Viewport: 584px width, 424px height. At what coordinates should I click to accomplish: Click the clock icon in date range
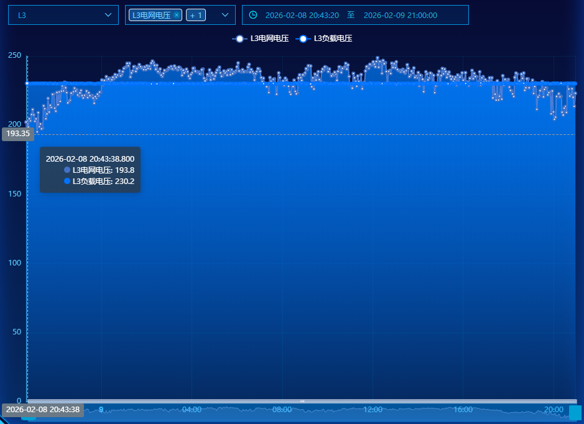click(x=253, y=15)
